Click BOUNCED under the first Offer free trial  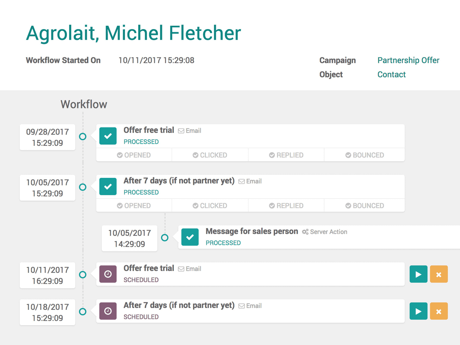point(365,155)
